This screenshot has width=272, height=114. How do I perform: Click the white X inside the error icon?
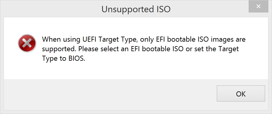click(27, 43)
